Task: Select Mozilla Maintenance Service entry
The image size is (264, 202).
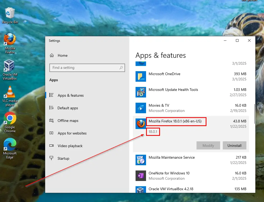Action: (x=191, y=160)
